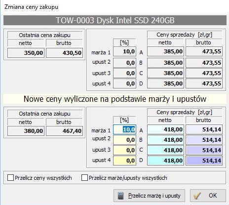Click new price A netto field 418,00

coord(165,129)
